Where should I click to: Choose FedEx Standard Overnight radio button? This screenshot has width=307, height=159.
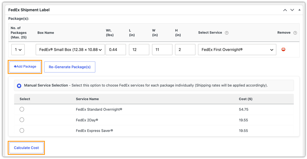pyautogui.click(x=22, y=109)
